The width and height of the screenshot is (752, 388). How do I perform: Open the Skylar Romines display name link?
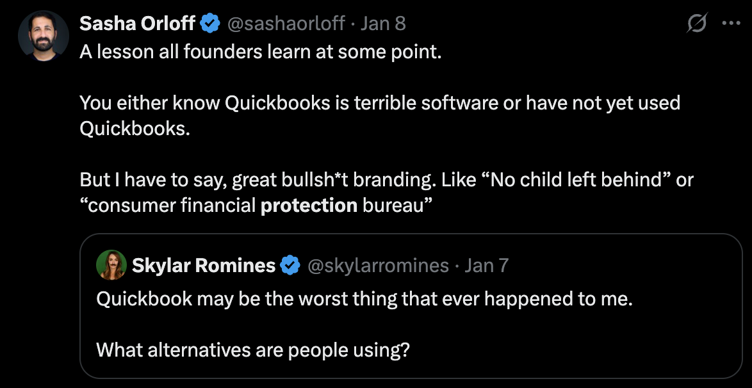coord(204,265)
